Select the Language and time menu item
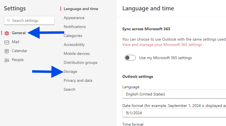The image size is (226, 126). coord(81,9)
